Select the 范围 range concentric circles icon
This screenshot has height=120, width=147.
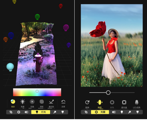click(32, 102)
